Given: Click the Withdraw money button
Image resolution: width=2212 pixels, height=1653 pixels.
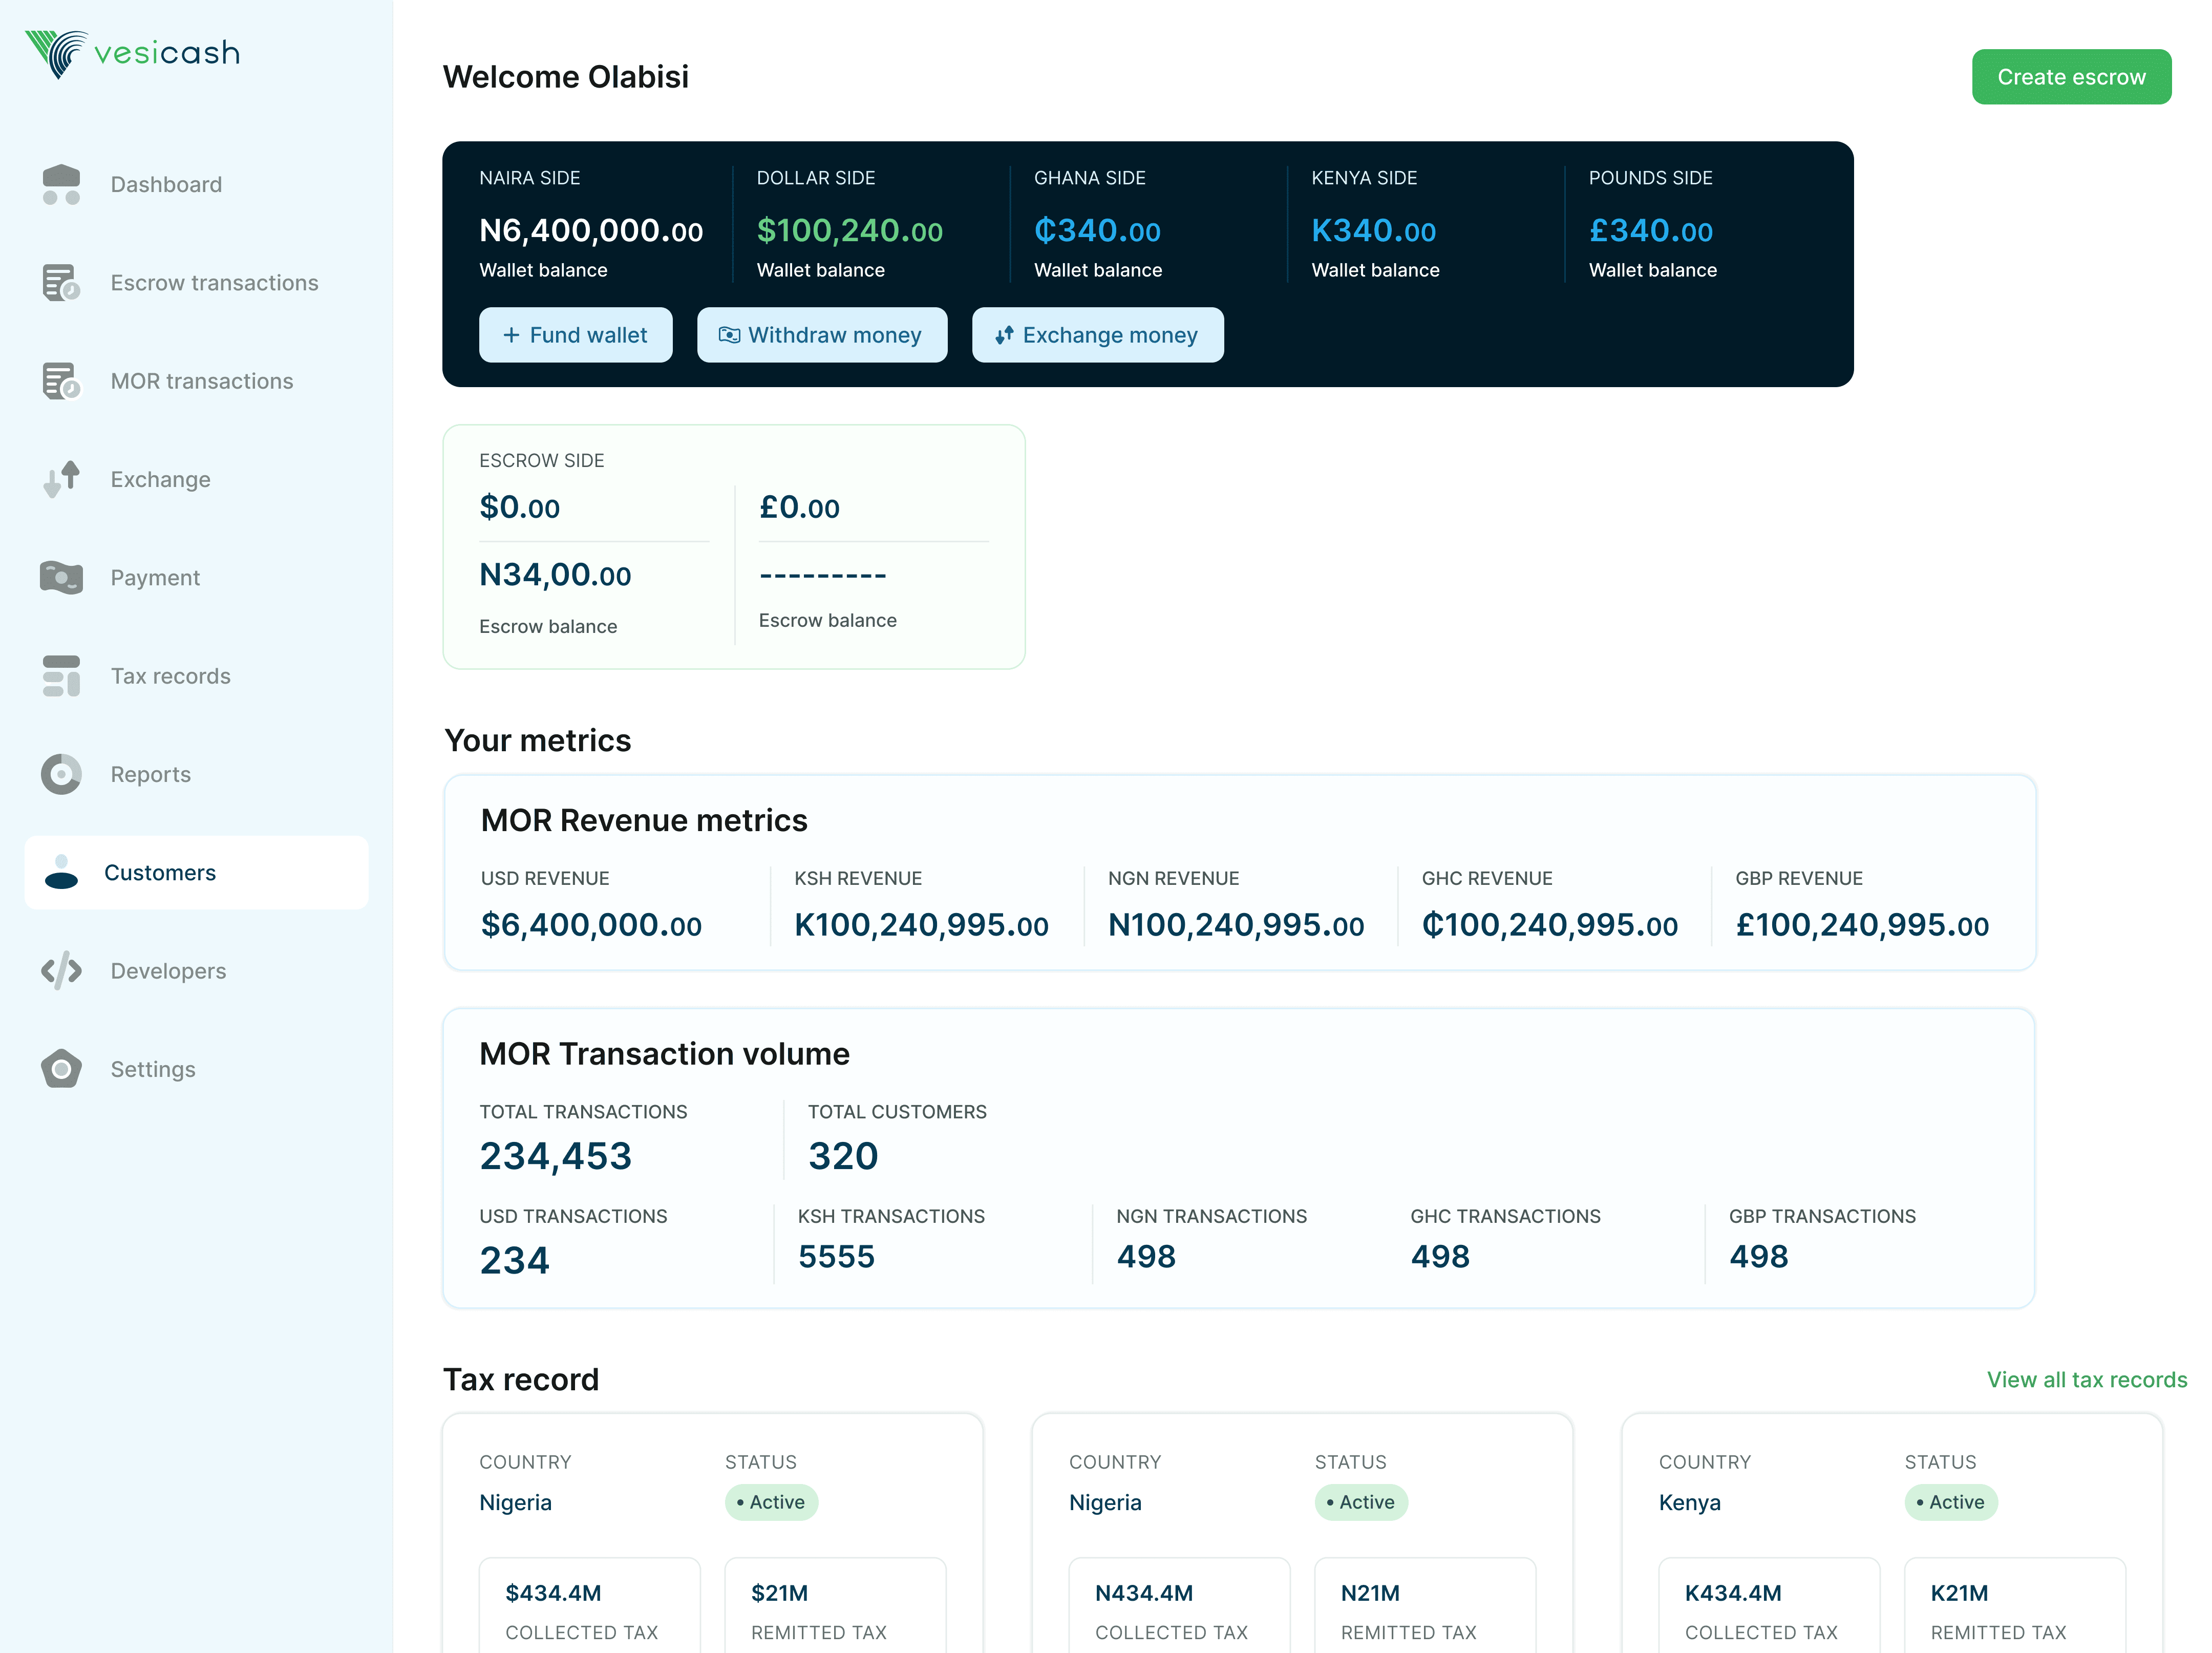Looking at the screenshot, I should pos(822,335).
